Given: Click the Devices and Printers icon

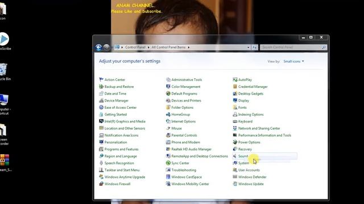Looking at the screenshot, I should [x=168, y=100].
